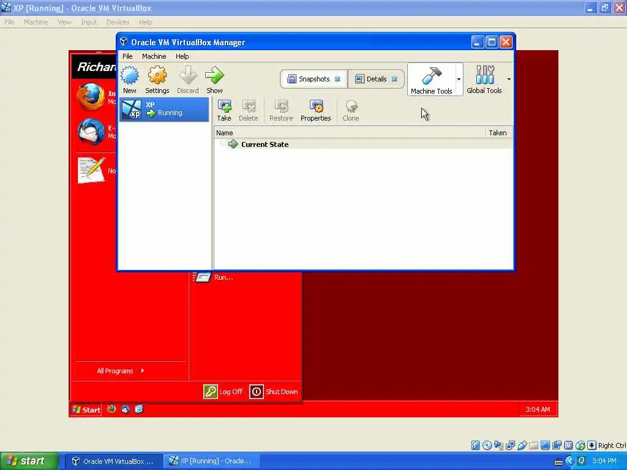
Task: Open snapshot Properties
Action: tap(315, 111)
